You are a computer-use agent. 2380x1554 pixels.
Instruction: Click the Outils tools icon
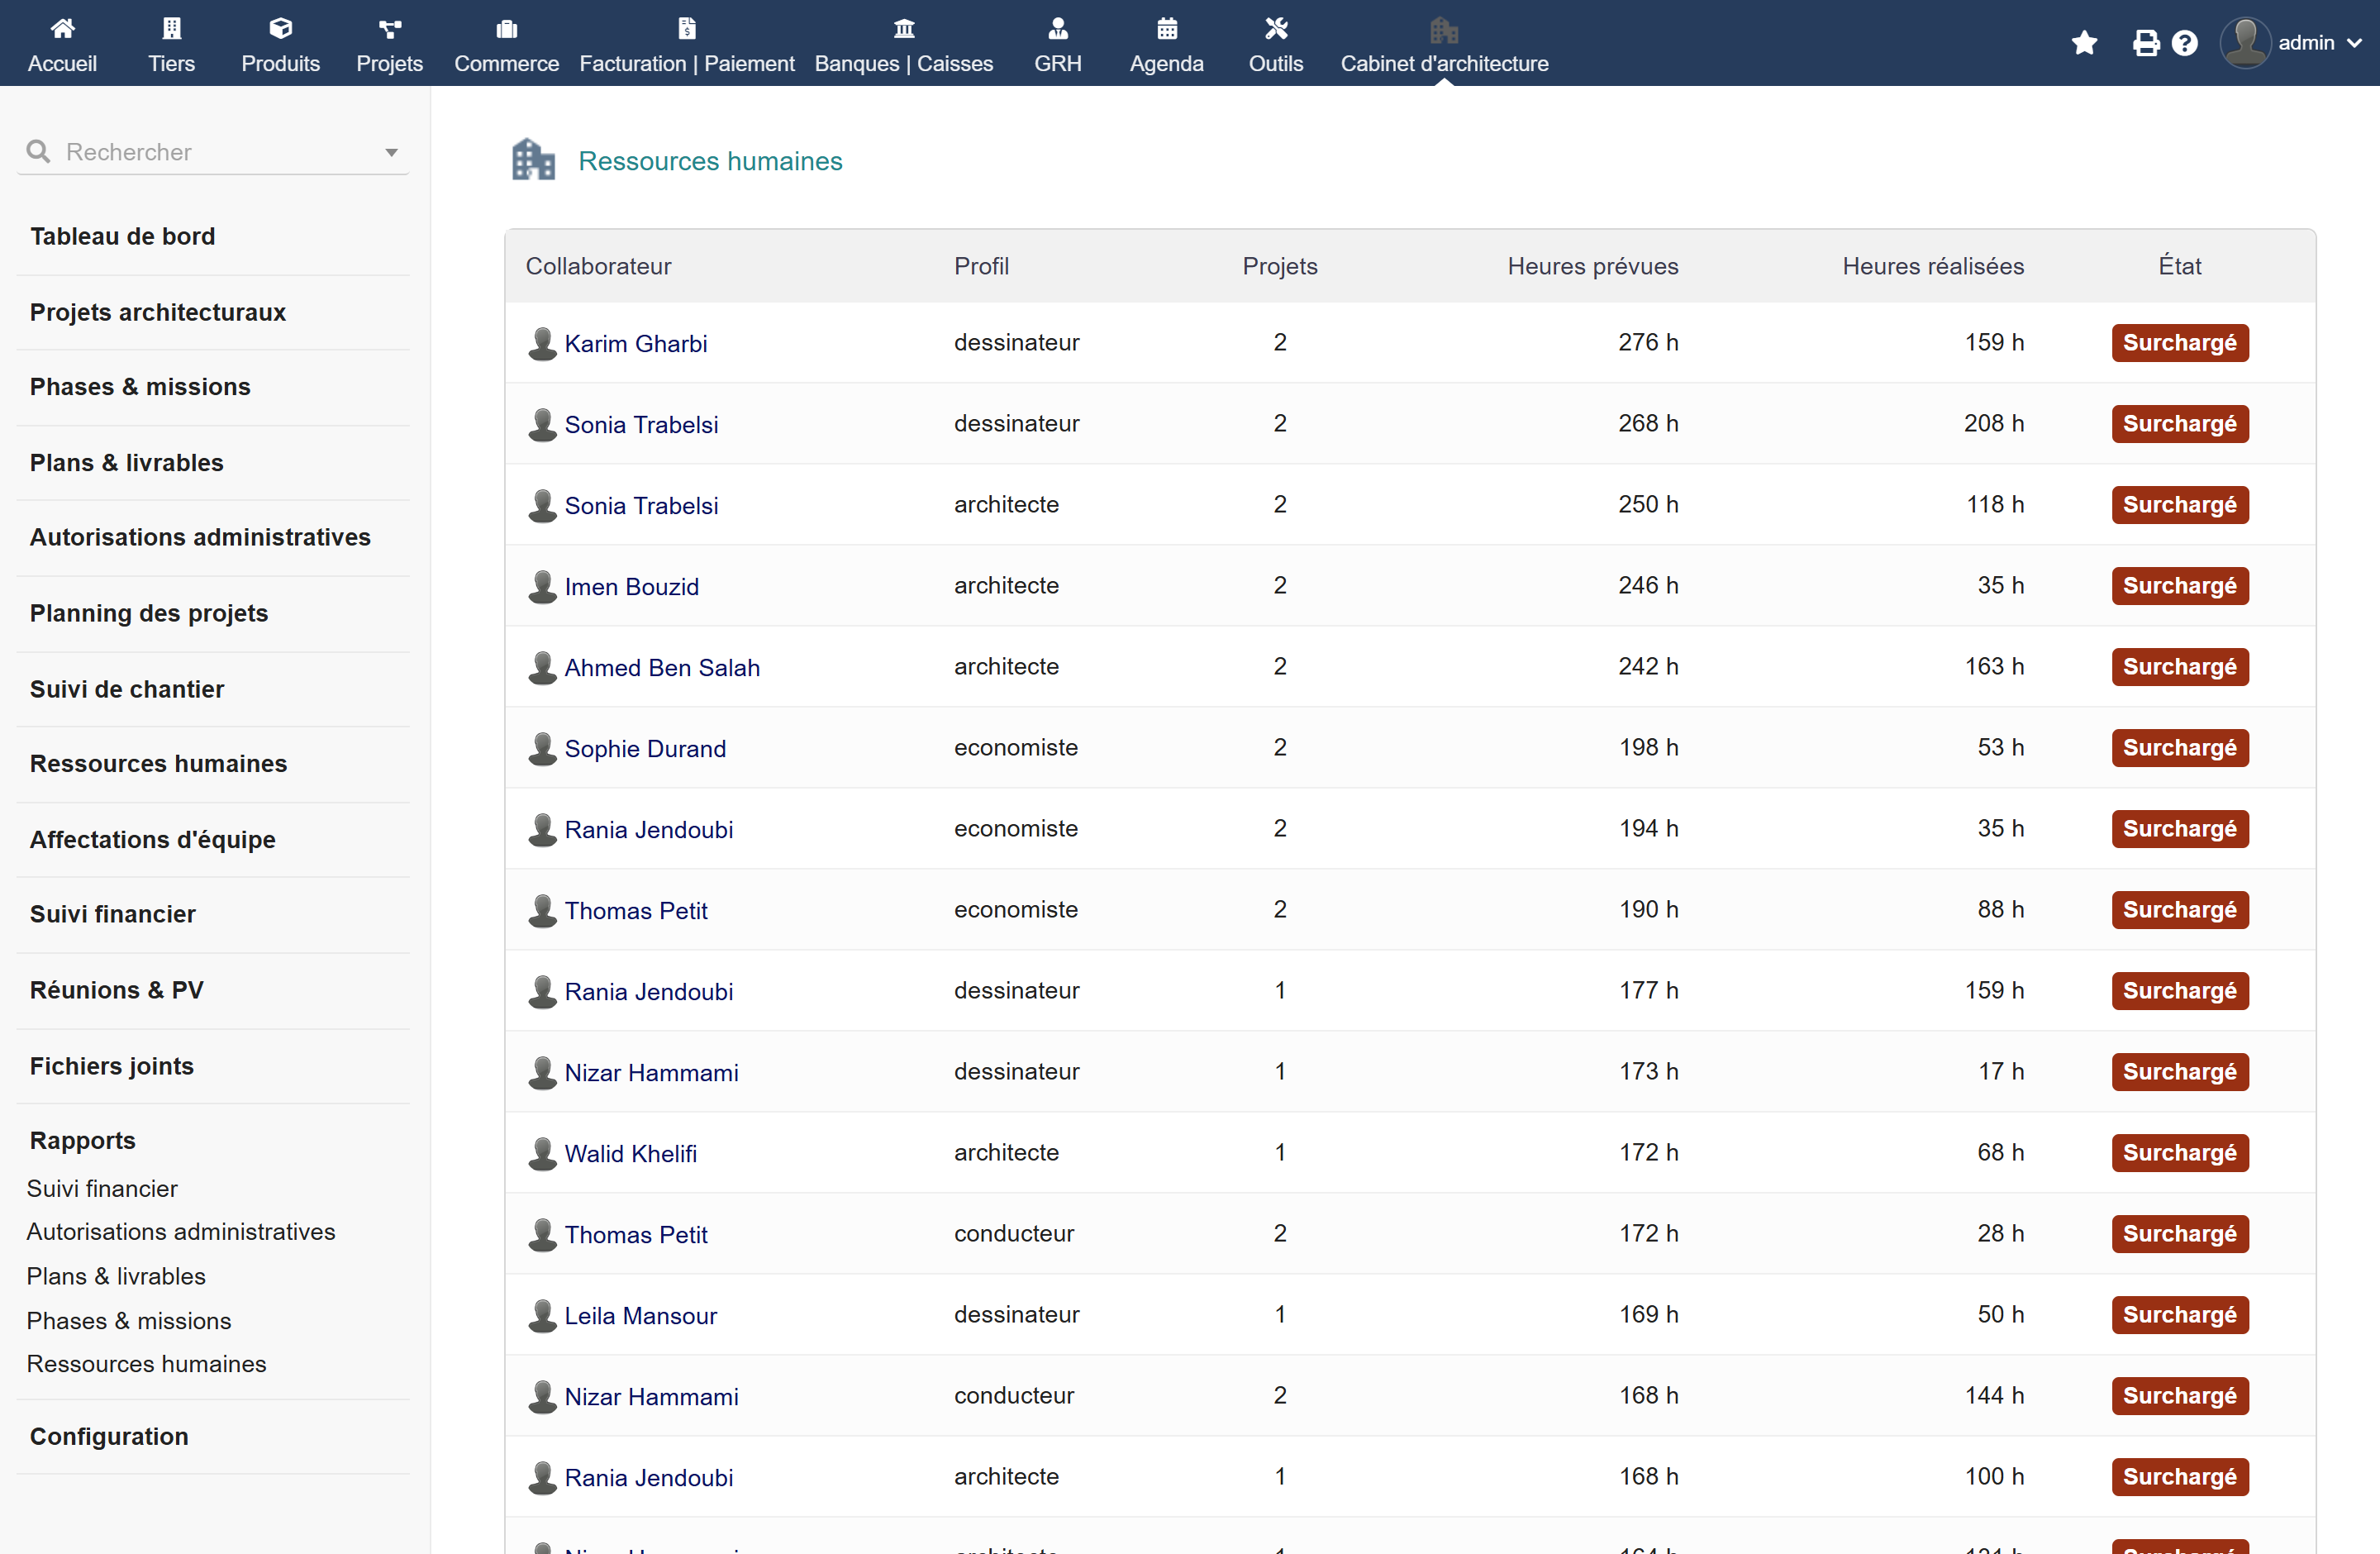coord(1276,28)
